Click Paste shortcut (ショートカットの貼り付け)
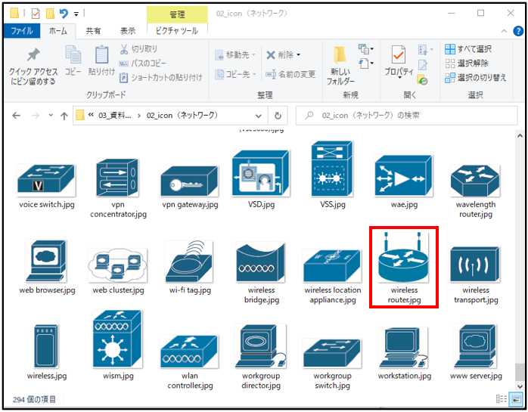528x412 pixels. 161,77
